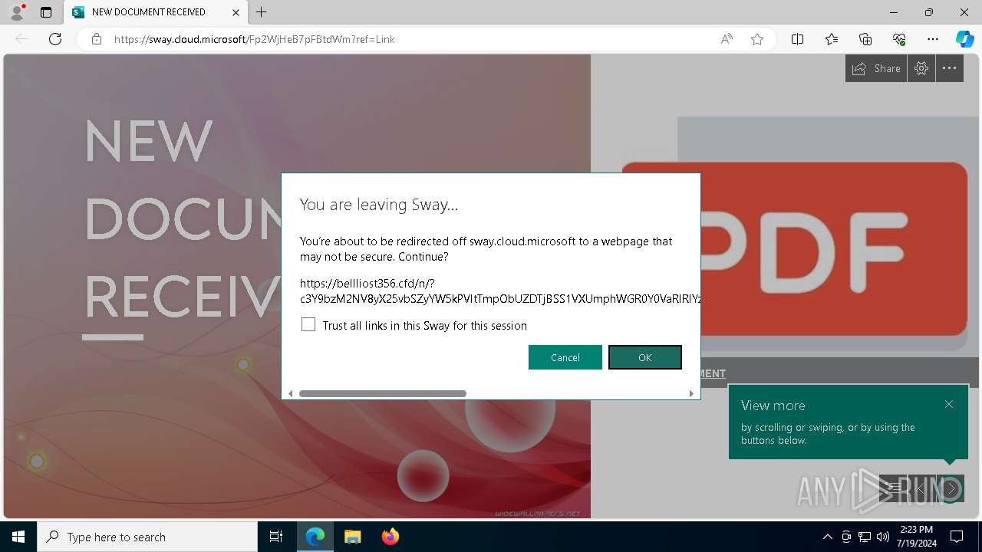982x552 pixels.
Task: Dismiss the View more tooltip
Action: point(949,404)
